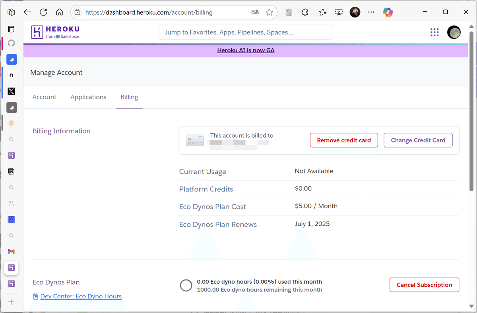The width and height of the screenshot is (477, 313).
Task: Click the Platform Credits label
Action: coord(206,189)
